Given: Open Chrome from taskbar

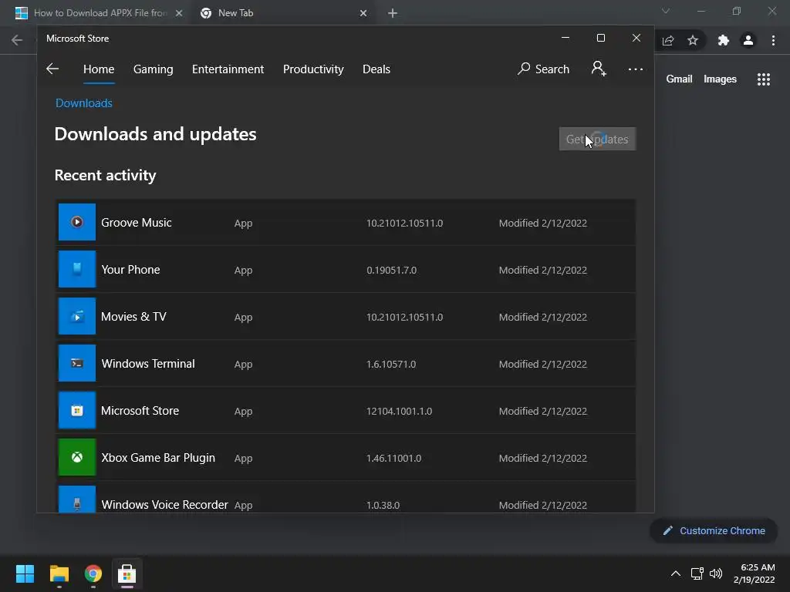Looking at the screenshot, I should pyautogui.click(x=93, y=573).
